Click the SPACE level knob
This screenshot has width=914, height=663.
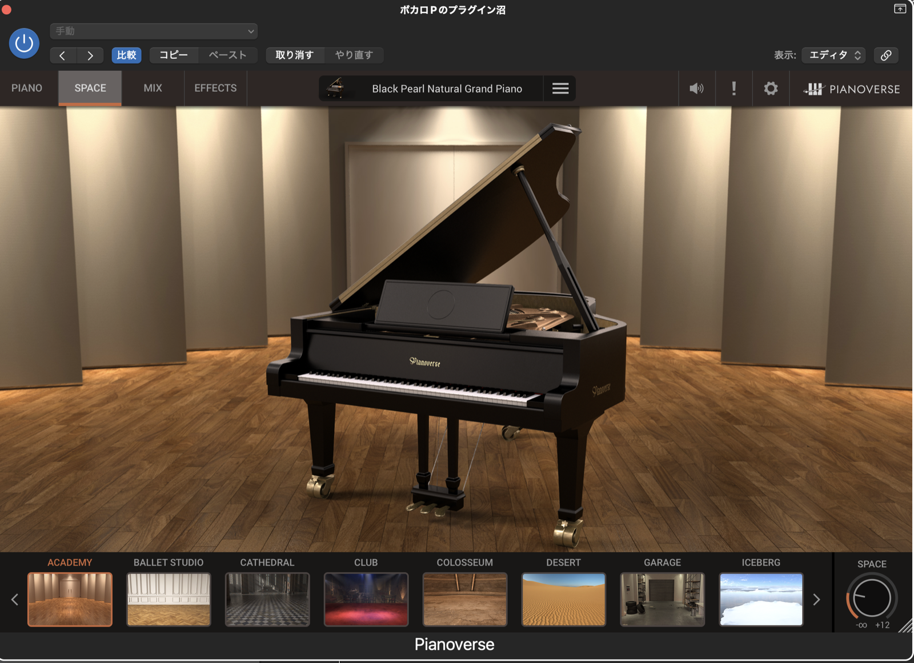[872, 598]
